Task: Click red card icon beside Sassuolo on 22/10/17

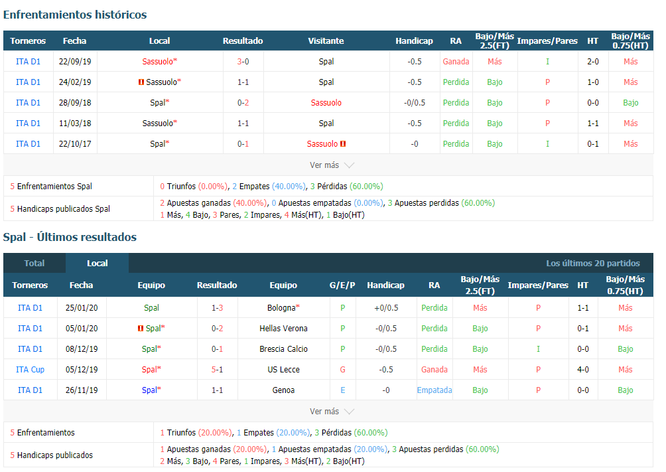Action: [343, 144]
